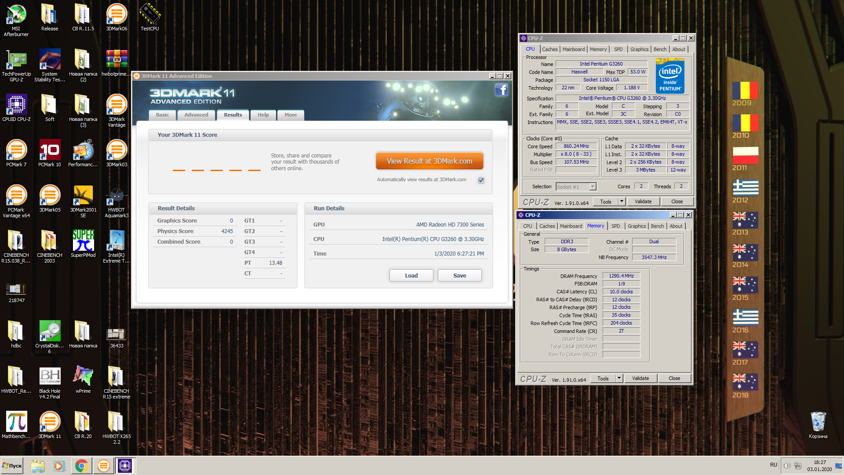Screen dimensions: 844x475
Task: Open Tools dropdown arrow in upper CPU-Z
Action: (622, 201)
